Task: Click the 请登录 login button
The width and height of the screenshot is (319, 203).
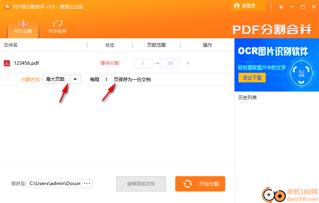Action: click(248, 6)
